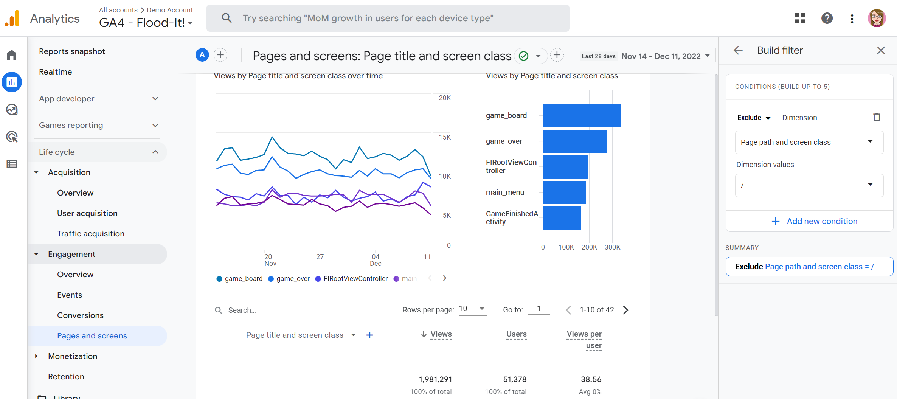897x399 pixels.
Task: Sort table by Users column
Action: pyautogui.click(x=516, y=334)
